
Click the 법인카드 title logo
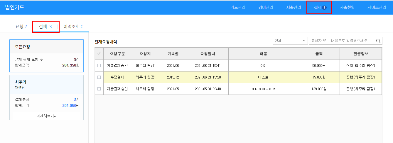tap(15, 8)
